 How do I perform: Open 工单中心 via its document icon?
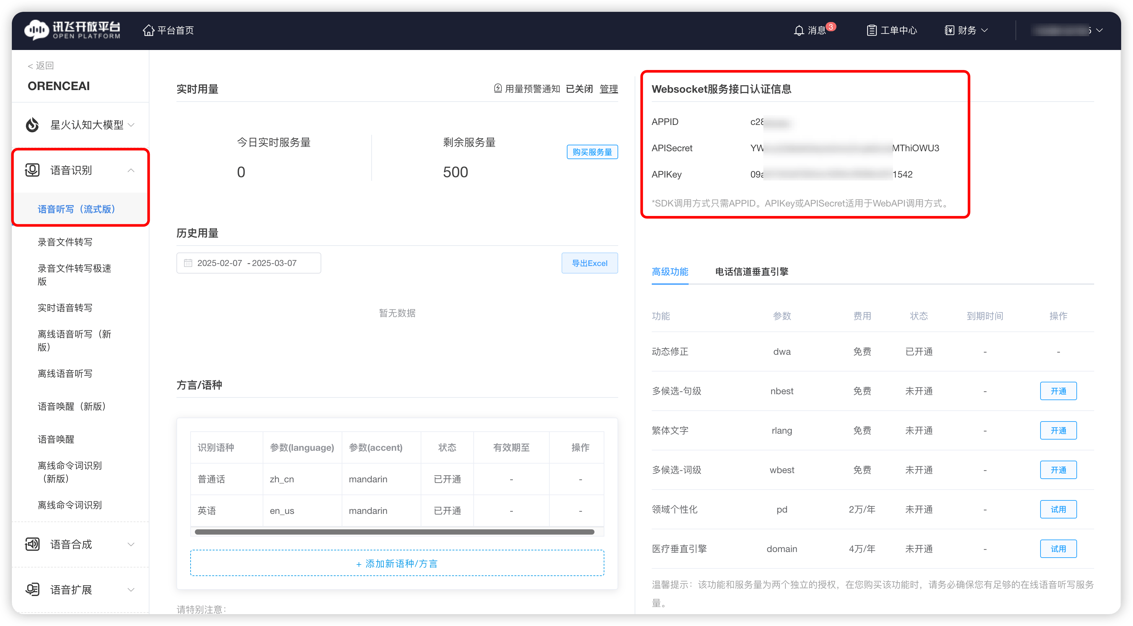pos(872,30)
